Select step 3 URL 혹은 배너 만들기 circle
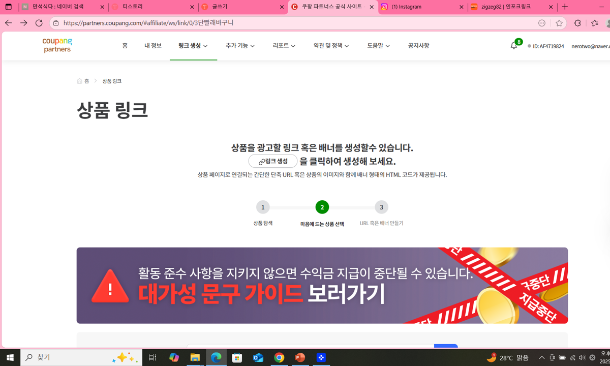The image size is (610, 366). tap(381, 207)
